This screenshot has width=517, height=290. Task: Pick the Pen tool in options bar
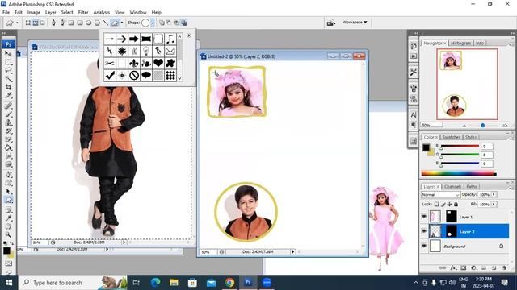pyautogui.click(x=53, y=23)
